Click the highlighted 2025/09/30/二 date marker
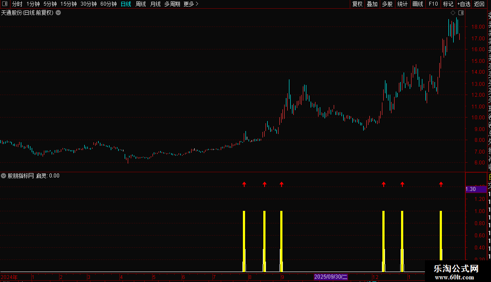491x282 pixels. [331, 277]
